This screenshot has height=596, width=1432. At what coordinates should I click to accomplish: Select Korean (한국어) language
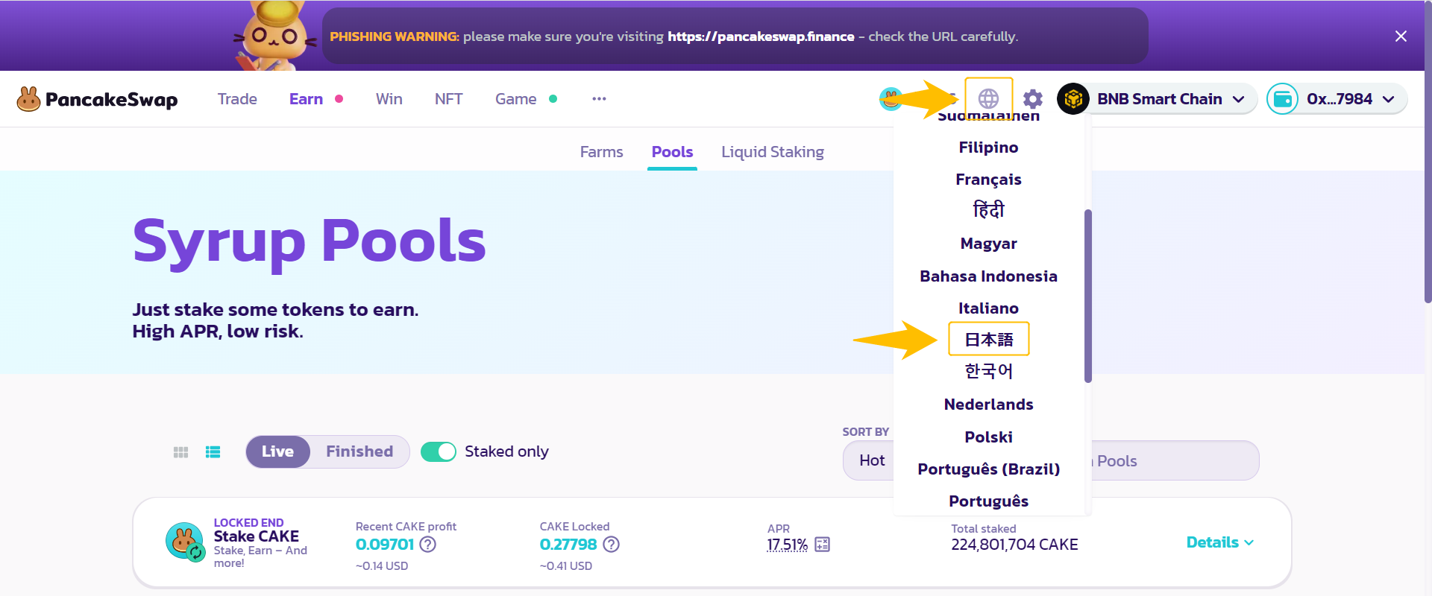point(988,371)
